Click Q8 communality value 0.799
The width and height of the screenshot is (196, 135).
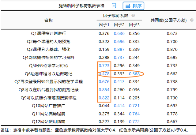(x=172, y=90)
